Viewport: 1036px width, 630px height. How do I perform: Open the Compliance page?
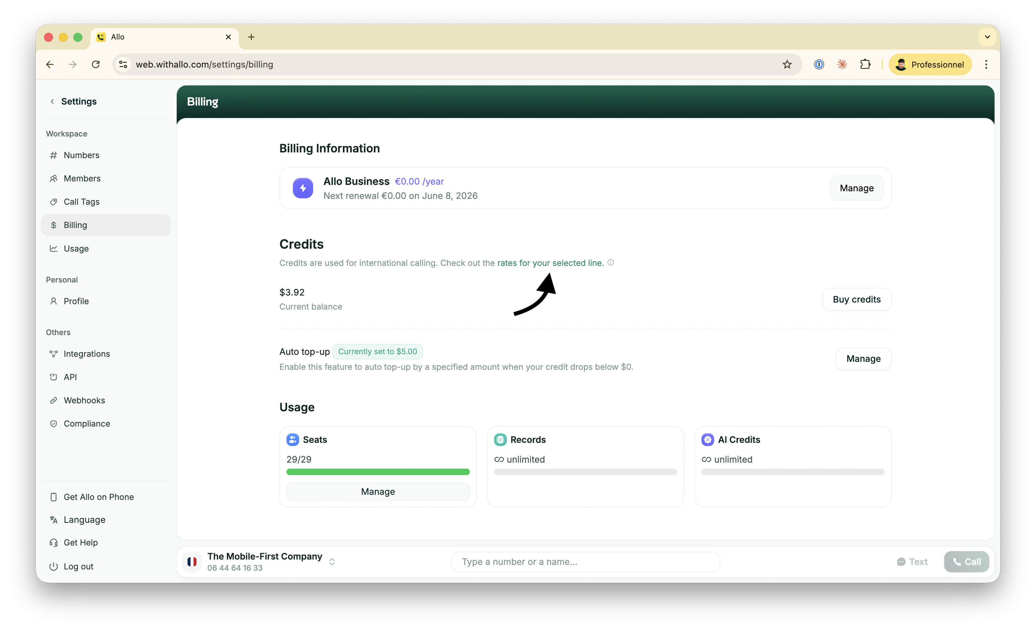(x=106, y=423)
